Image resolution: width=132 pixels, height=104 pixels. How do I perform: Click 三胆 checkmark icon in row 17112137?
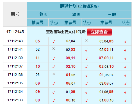click(125, 67)
